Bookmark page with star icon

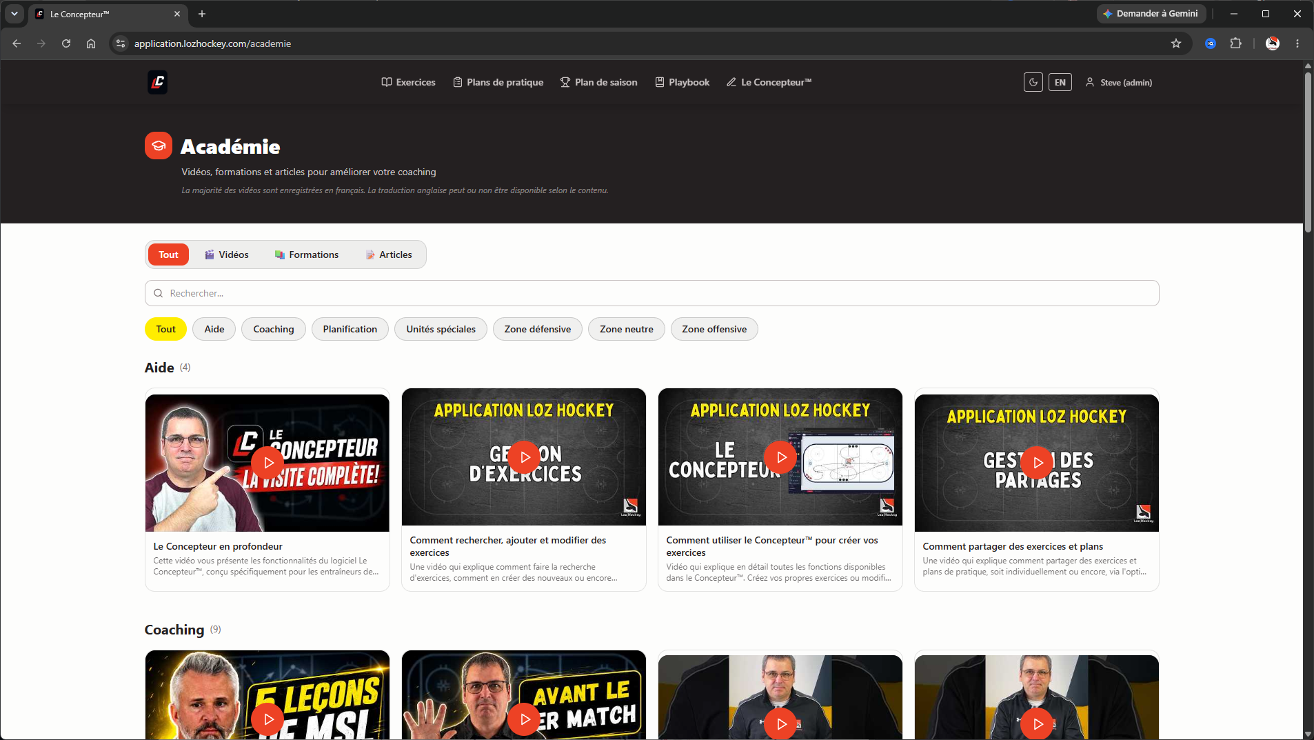tap(1176, 43)
